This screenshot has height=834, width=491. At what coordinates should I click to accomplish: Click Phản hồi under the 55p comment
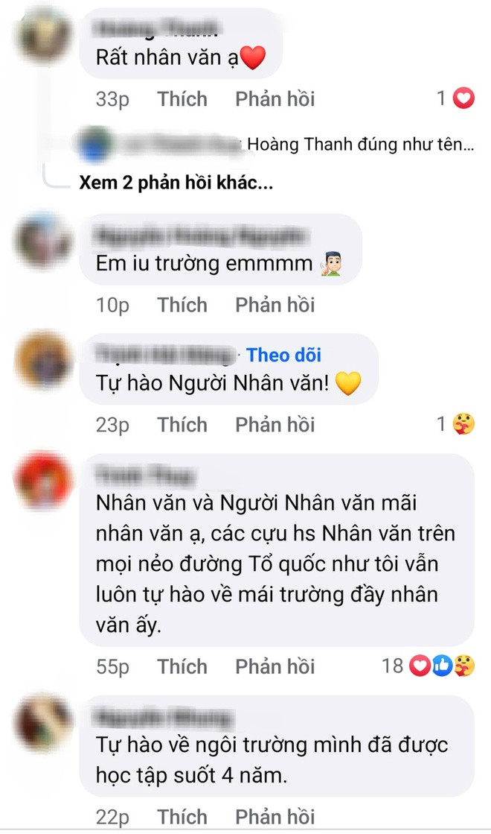pyautogui.click(x=275, y=666)
